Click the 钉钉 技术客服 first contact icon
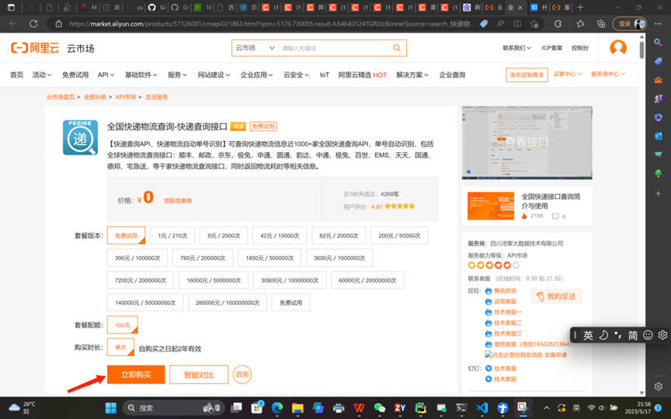 (488, 368)
